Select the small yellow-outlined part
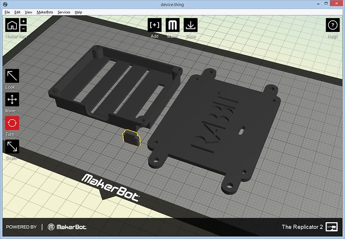The width and height of the screenshot is (345, 239). click(131, 138)
